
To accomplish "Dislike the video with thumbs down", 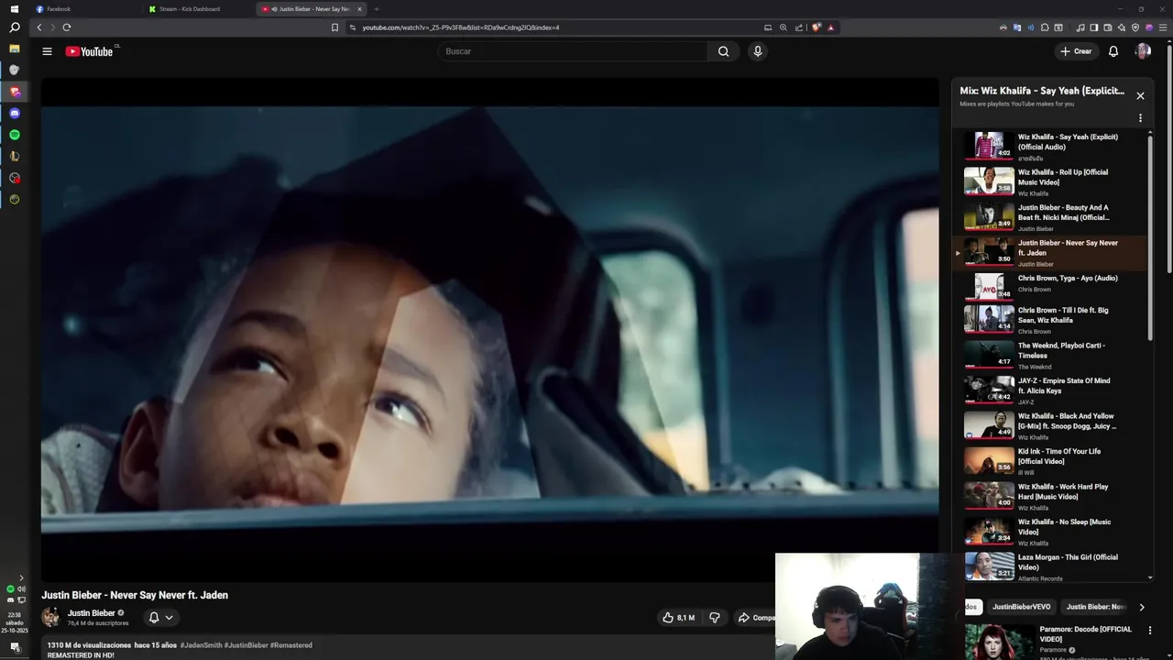I will click(715, 618).
